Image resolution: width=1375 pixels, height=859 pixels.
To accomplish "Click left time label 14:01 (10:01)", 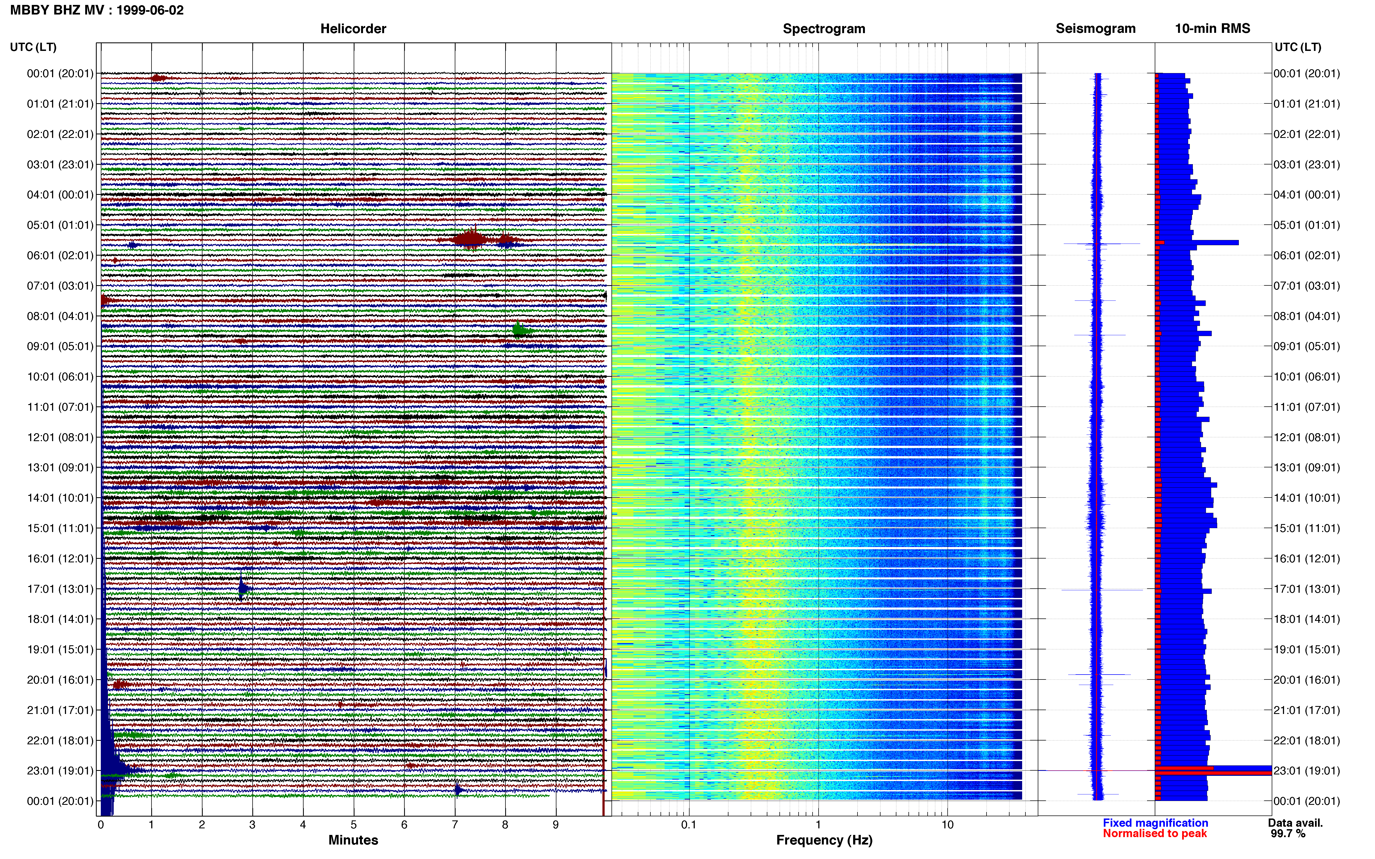I will [60, 498].
